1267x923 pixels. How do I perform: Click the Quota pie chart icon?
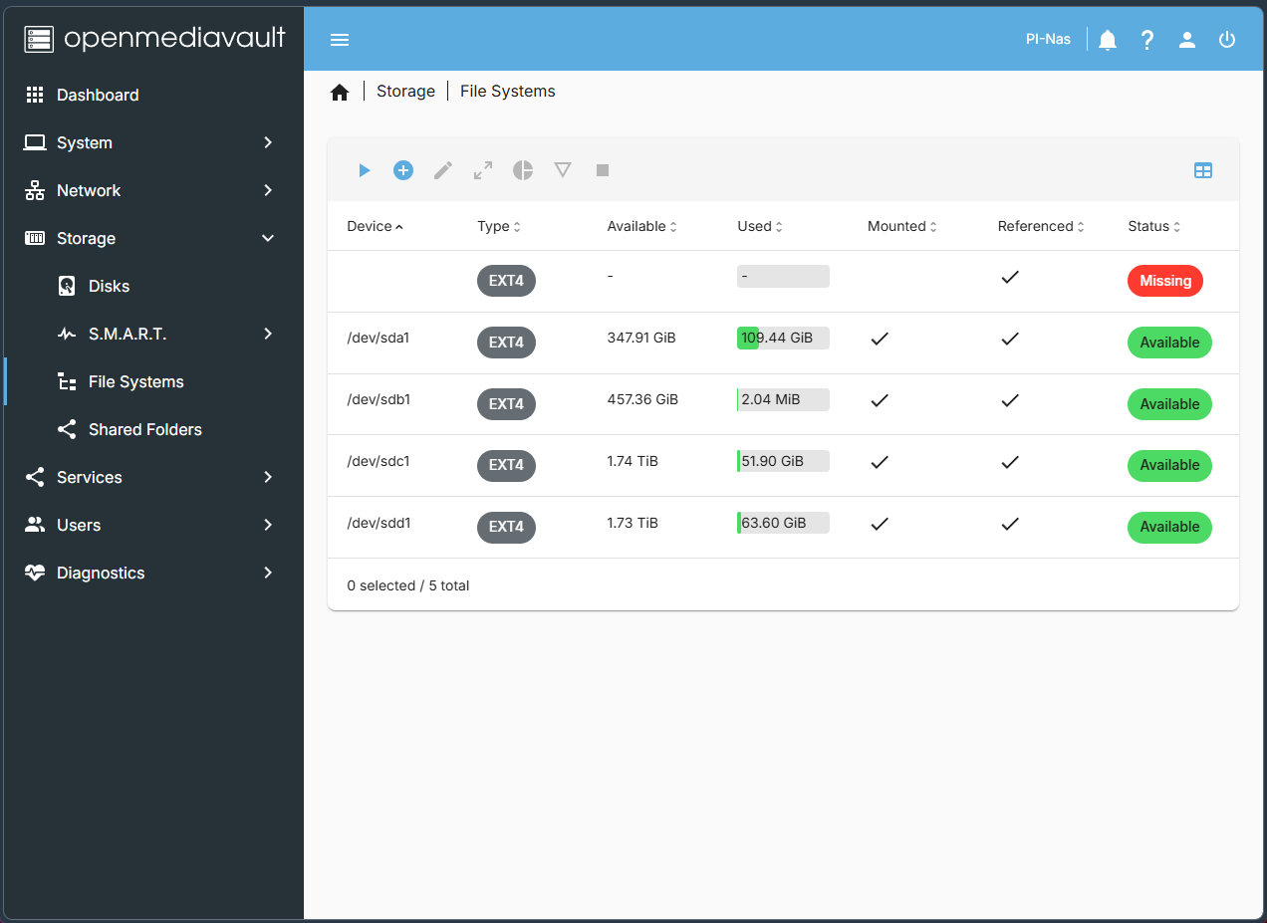523,170
